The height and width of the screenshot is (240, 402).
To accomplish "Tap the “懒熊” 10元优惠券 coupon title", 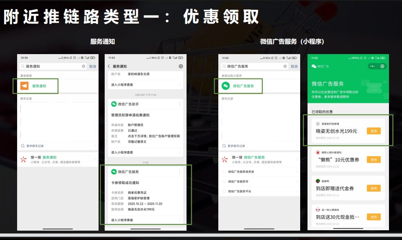I will click(x=338, y=160).
